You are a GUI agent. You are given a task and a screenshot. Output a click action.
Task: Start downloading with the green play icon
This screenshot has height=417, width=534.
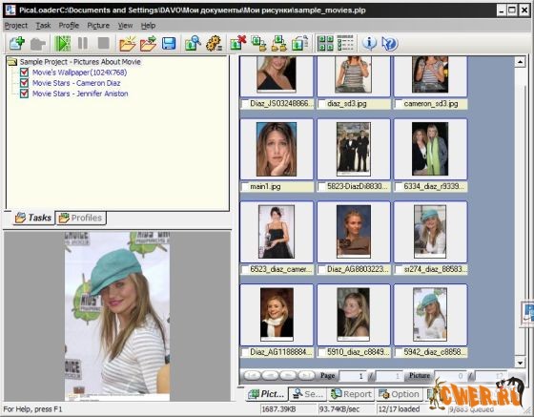pyautogui.click(x=62, y=44)
